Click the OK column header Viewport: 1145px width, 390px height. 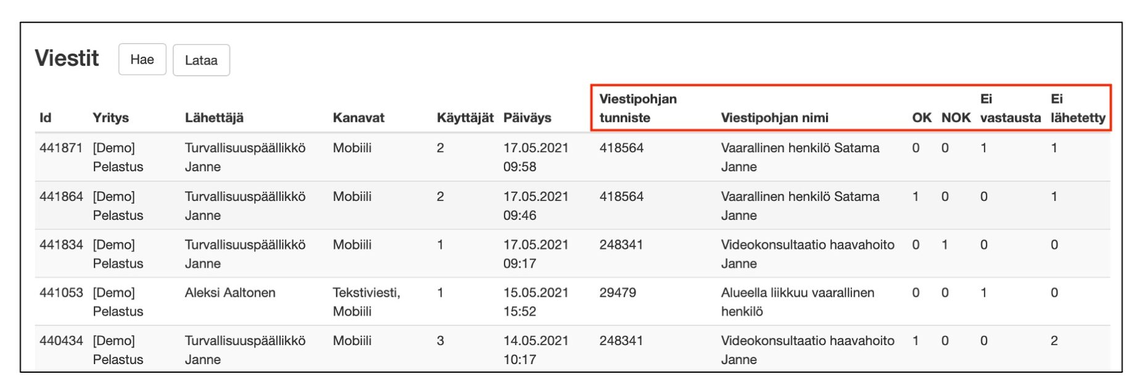(922, 118)
